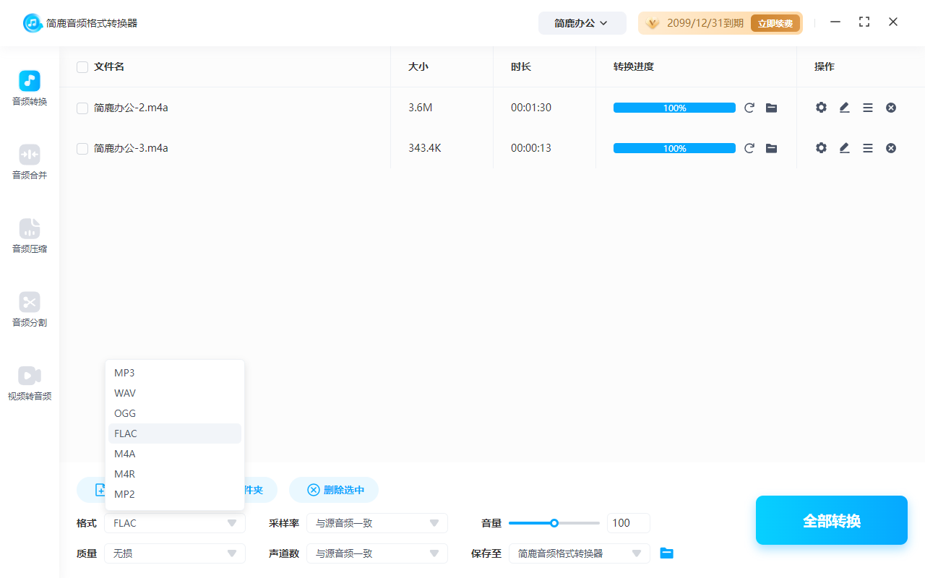The width and height of the screenshot is (925, 578).
Task: Check the select-all checkbox in the header
Action: point(82,66)
